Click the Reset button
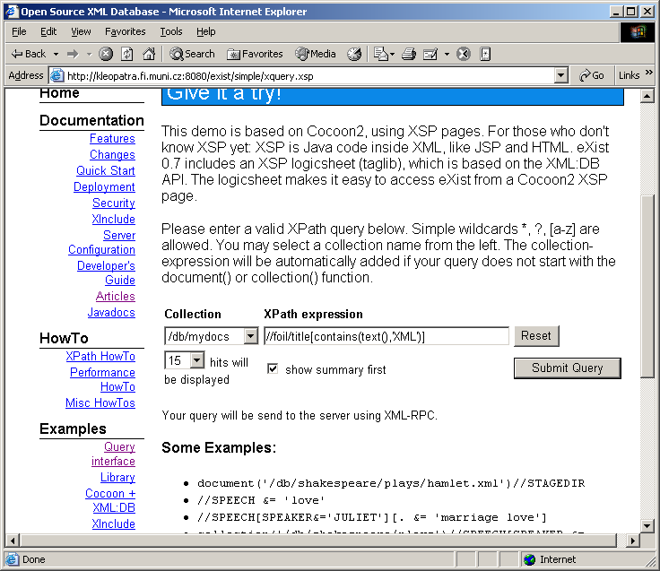 [536, 336]
